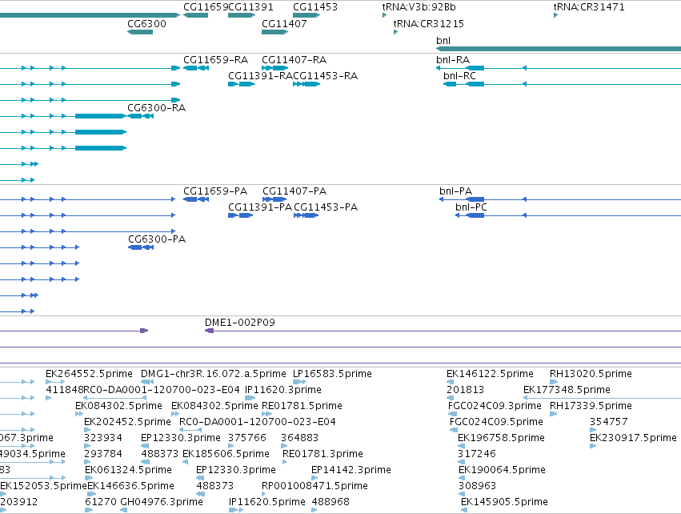This screenshot has width=681, height=514.
Task: Select the CG11391-PA protein feature
Action: 241,215
